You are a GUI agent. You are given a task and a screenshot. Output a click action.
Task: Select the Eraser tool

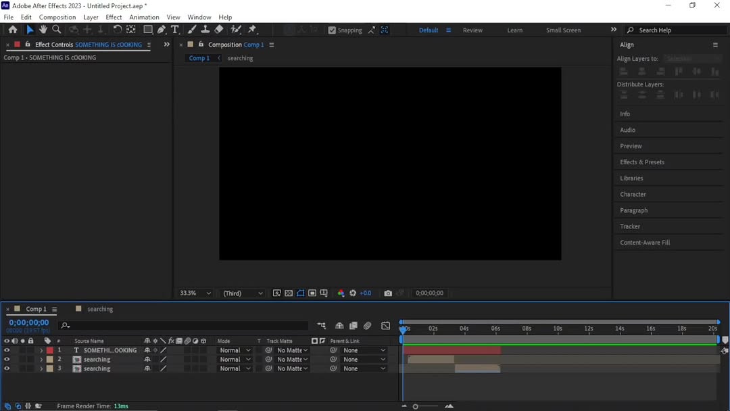click(219, 30)
